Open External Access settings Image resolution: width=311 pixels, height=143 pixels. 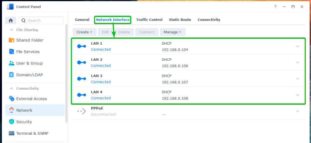(31, 99)
